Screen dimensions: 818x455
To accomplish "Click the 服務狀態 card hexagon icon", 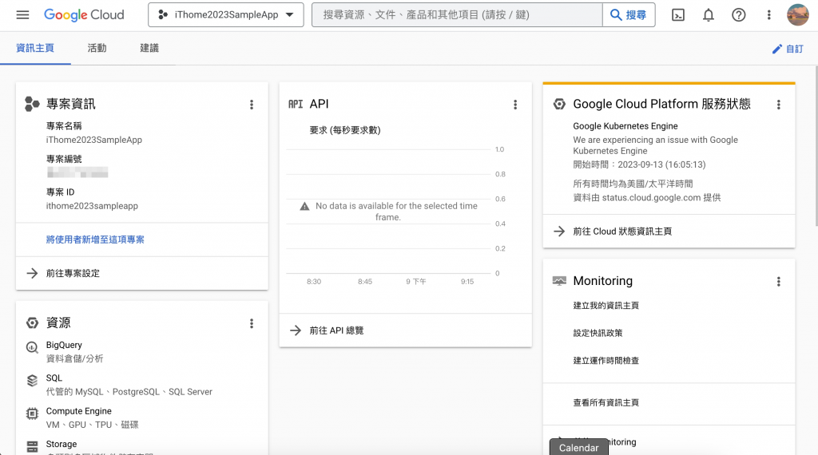I will click(x=559, y=105).
